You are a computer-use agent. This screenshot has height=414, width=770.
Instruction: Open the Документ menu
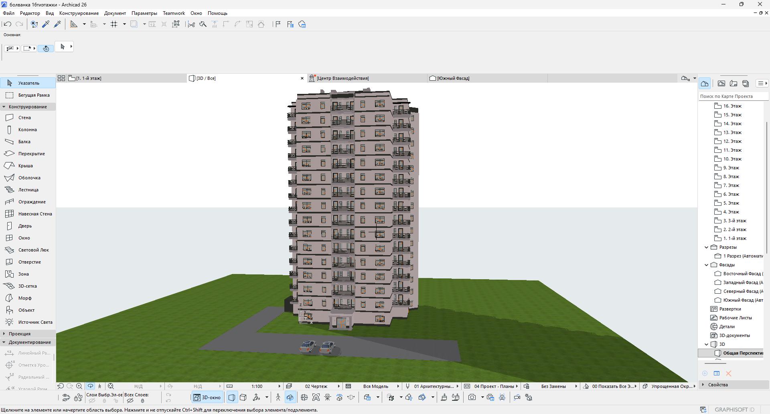(x=115, y=13)
